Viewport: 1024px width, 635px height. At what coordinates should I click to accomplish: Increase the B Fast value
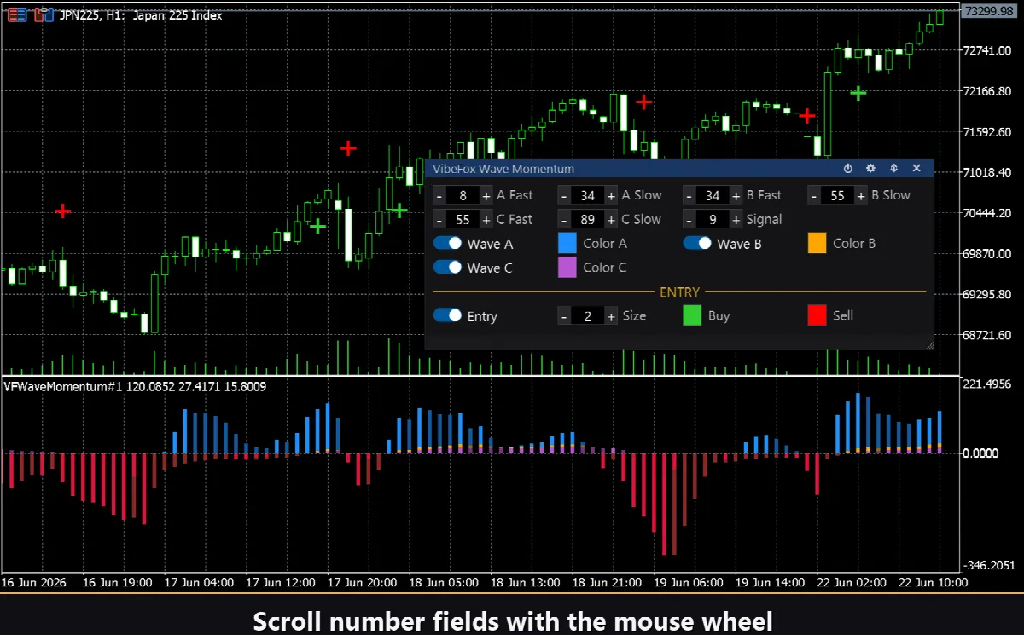[736, 196]
